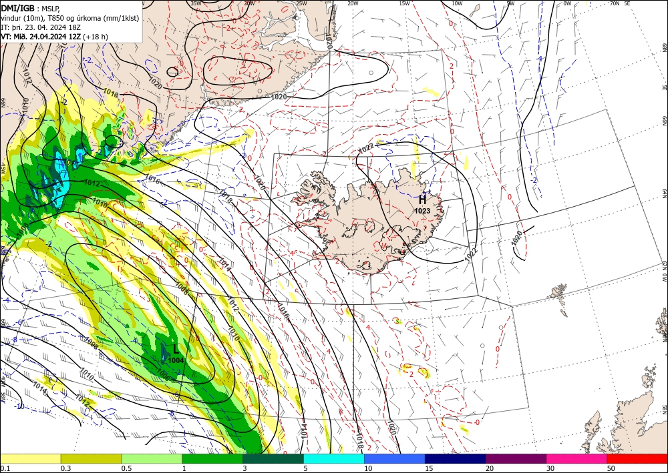The image size is (668, 473).
Task: Click the 70N 5E corner label
Action: [620, 3]
